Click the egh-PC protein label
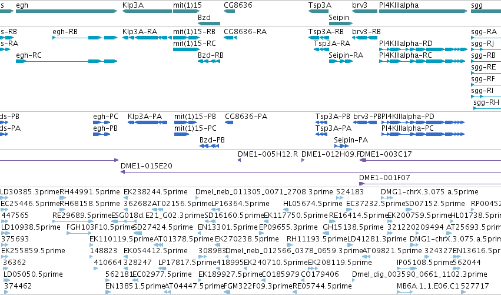The height and width of the screenshot is (295, 501). point(106,117)
